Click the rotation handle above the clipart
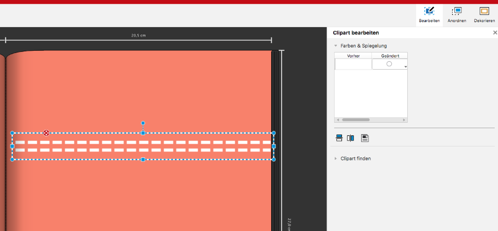 tap(143, 123)
